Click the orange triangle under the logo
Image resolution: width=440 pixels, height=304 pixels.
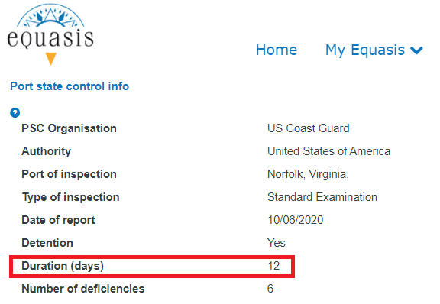pyautogui.click(x=50, y=59)
